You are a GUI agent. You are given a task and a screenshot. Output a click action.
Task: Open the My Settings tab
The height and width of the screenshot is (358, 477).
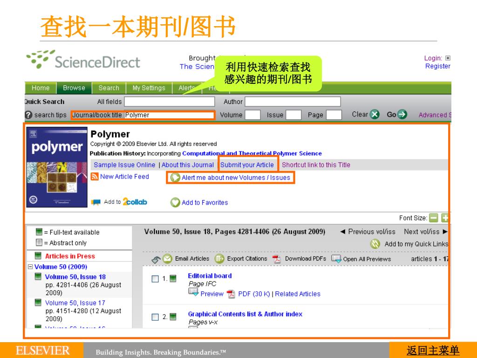coord(149,88)
